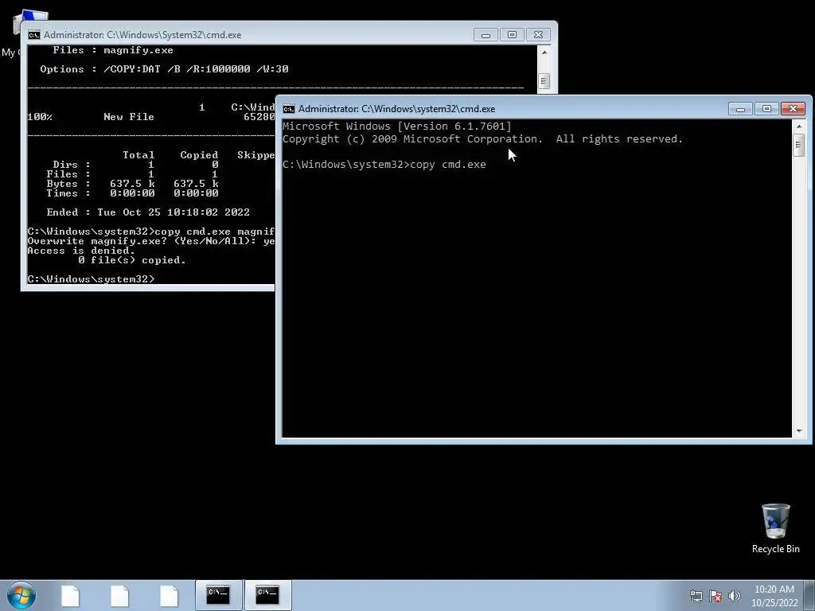This screenshot has height=611, width=815.
Task: Open the Recycle Bin desktop icon
Action: click(775, 529)
